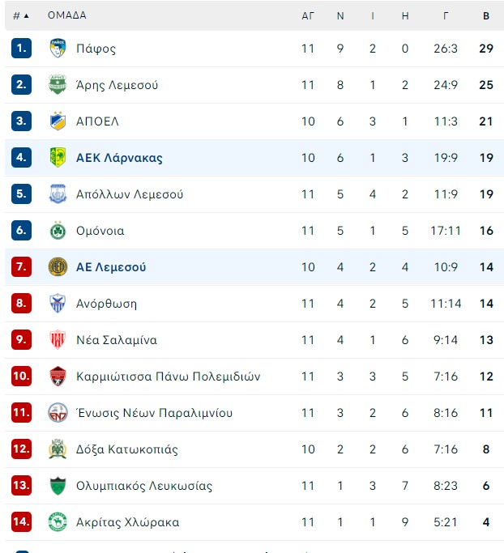The image size is (504, 553).
Task: Sort standings by the ΟΜΑΔΑ column header
Action: point(66,15)
